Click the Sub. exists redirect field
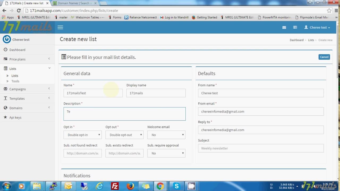This screenshot has width=340, height=191. point(125,153)
